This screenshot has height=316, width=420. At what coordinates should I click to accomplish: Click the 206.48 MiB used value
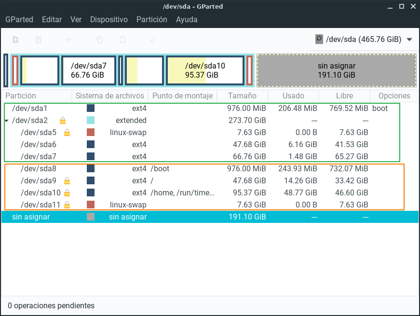298,108
